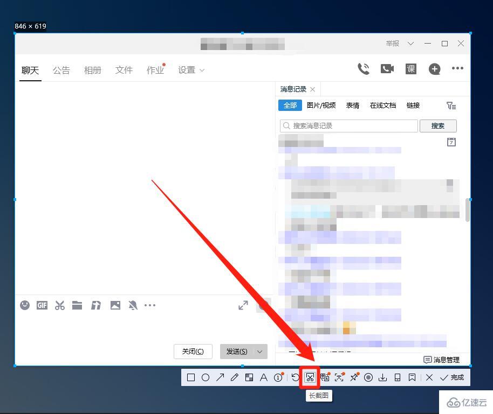The image size is (493, 414).
Task: Click the 关闭(C) button
Action: tap(193, 351)
